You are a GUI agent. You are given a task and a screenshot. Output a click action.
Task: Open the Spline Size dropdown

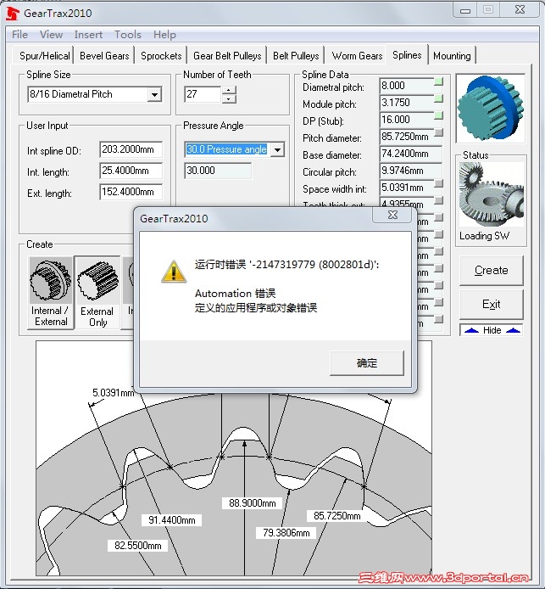pyautogui.click(x=154, y=95)
